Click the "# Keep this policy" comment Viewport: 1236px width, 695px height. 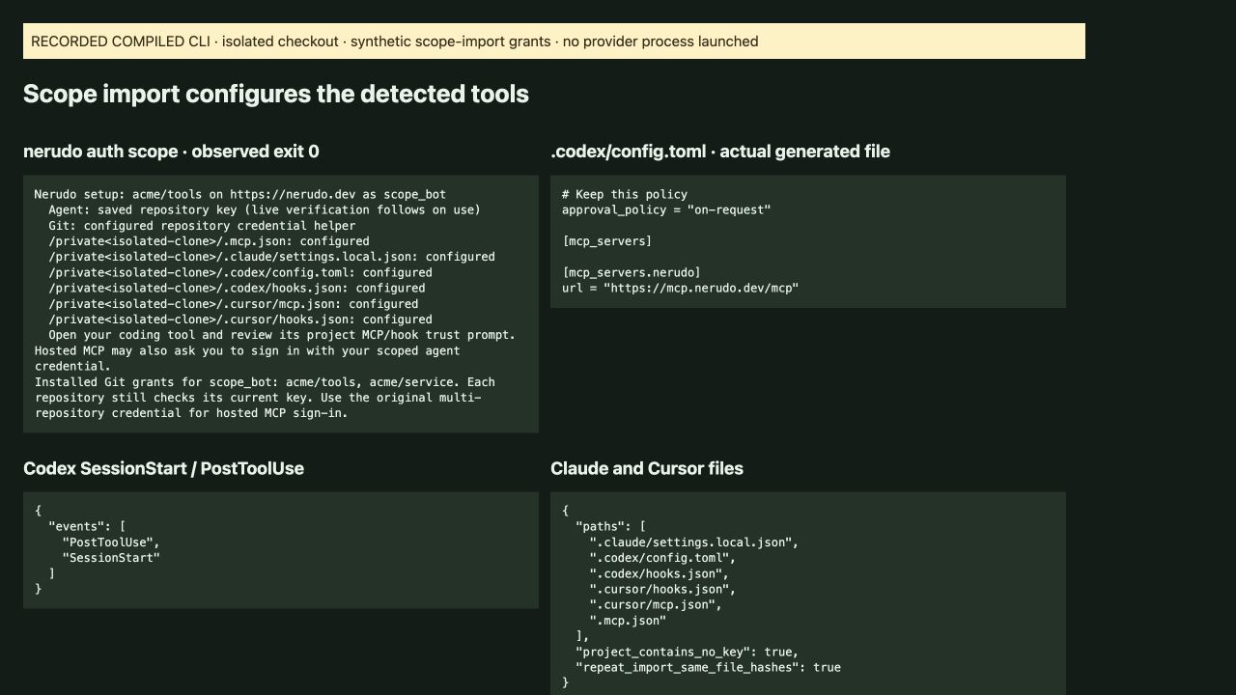[625, 194]
